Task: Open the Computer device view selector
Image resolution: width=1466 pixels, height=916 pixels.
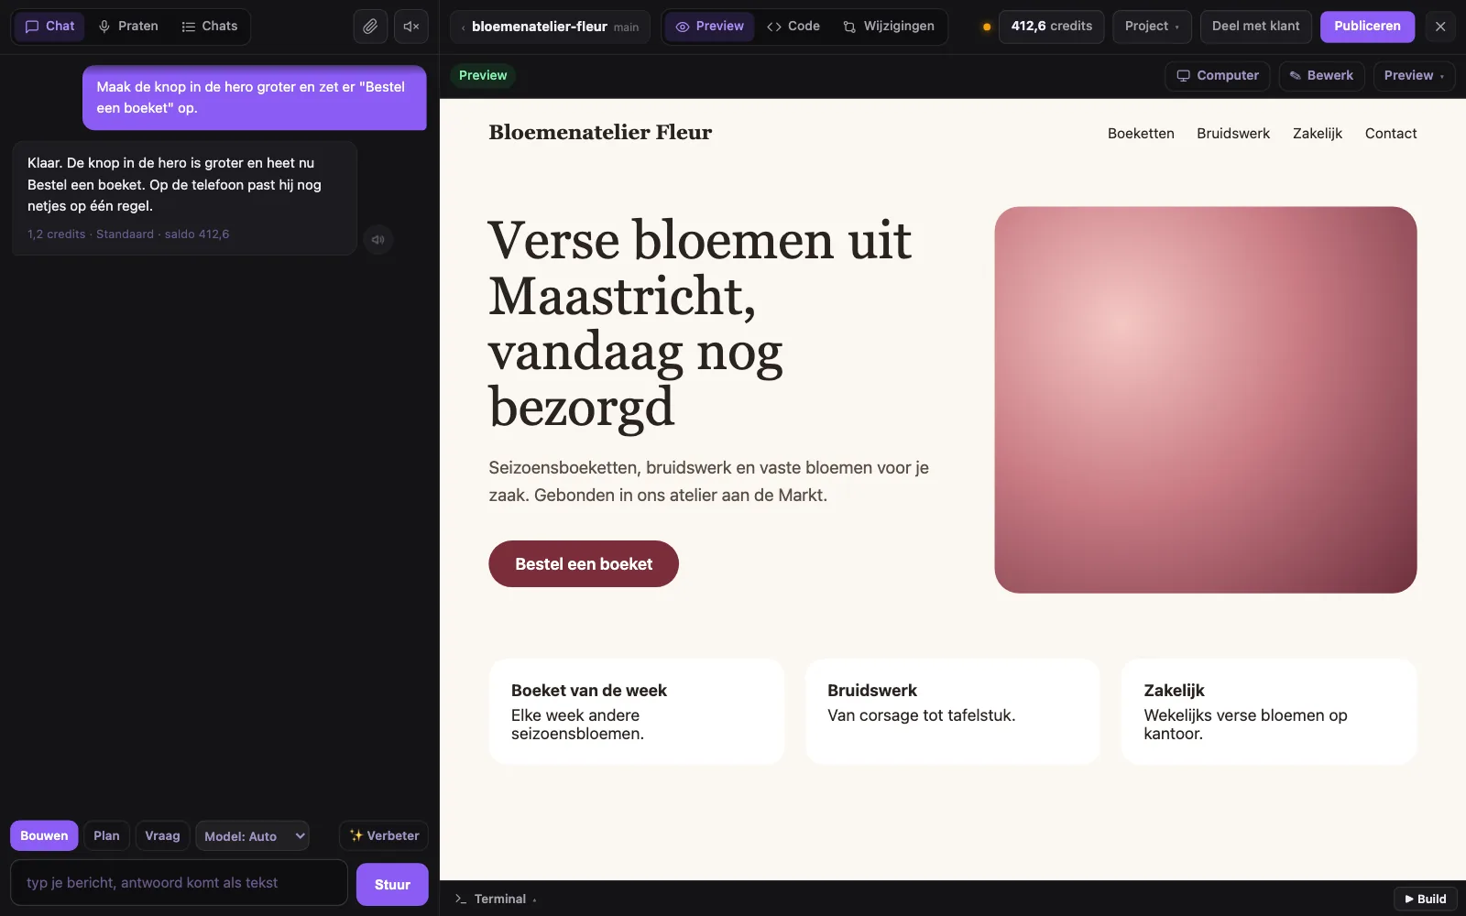Action: click(1217, 76)
